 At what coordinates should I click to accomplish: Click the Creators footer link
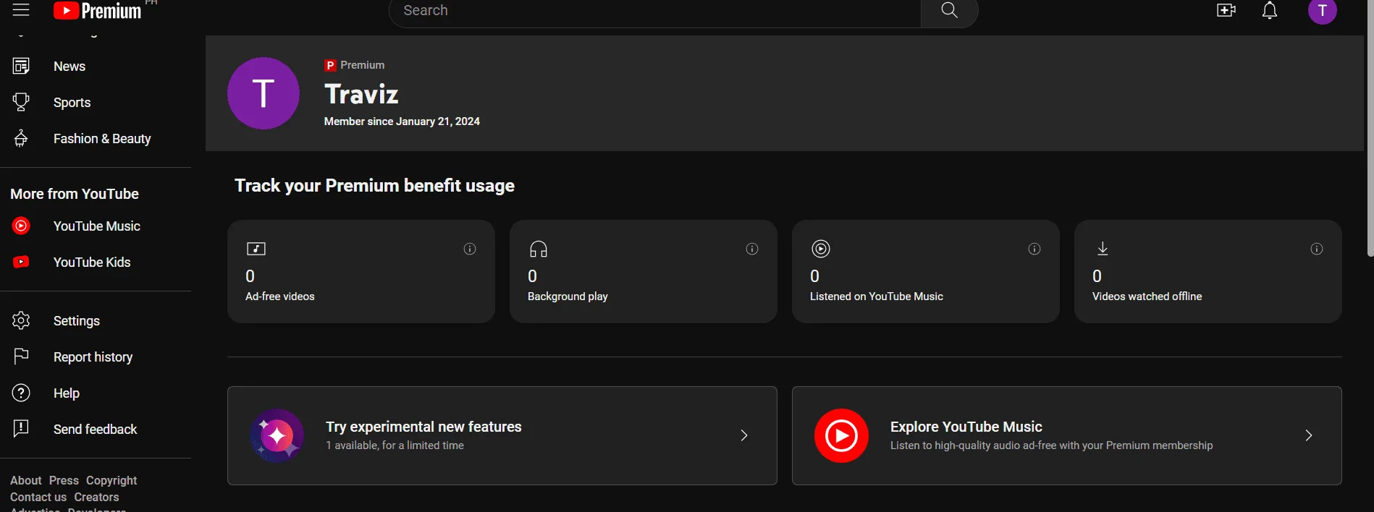96,497
